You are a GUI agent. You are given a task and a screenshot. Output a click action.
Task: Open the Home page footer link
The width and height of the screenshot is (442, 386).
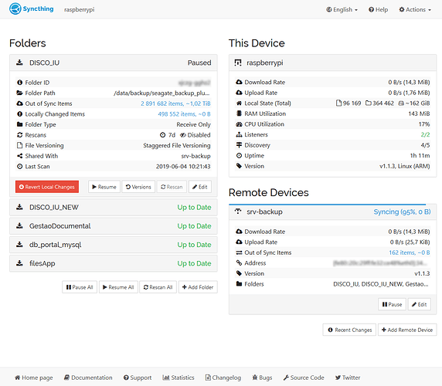[34, 378]
